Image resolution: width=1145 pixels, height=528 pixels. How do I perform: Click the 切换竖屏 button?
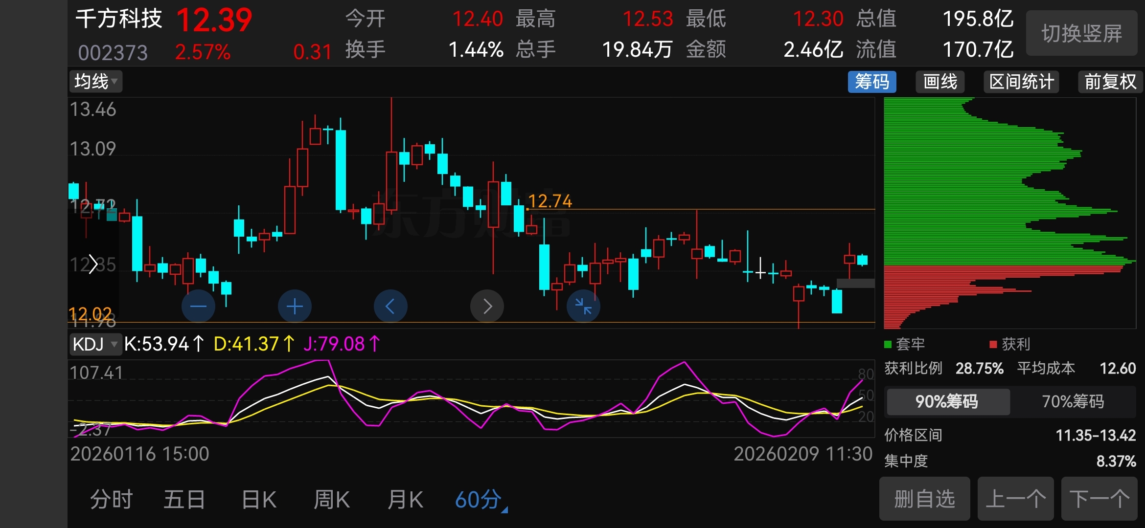[1081, 34]
